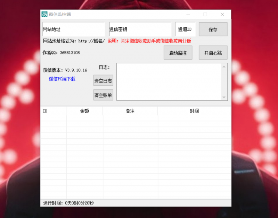278x218 pixels.
Task: Click inside the 网站地址 website address field
Action: (73, 29)
